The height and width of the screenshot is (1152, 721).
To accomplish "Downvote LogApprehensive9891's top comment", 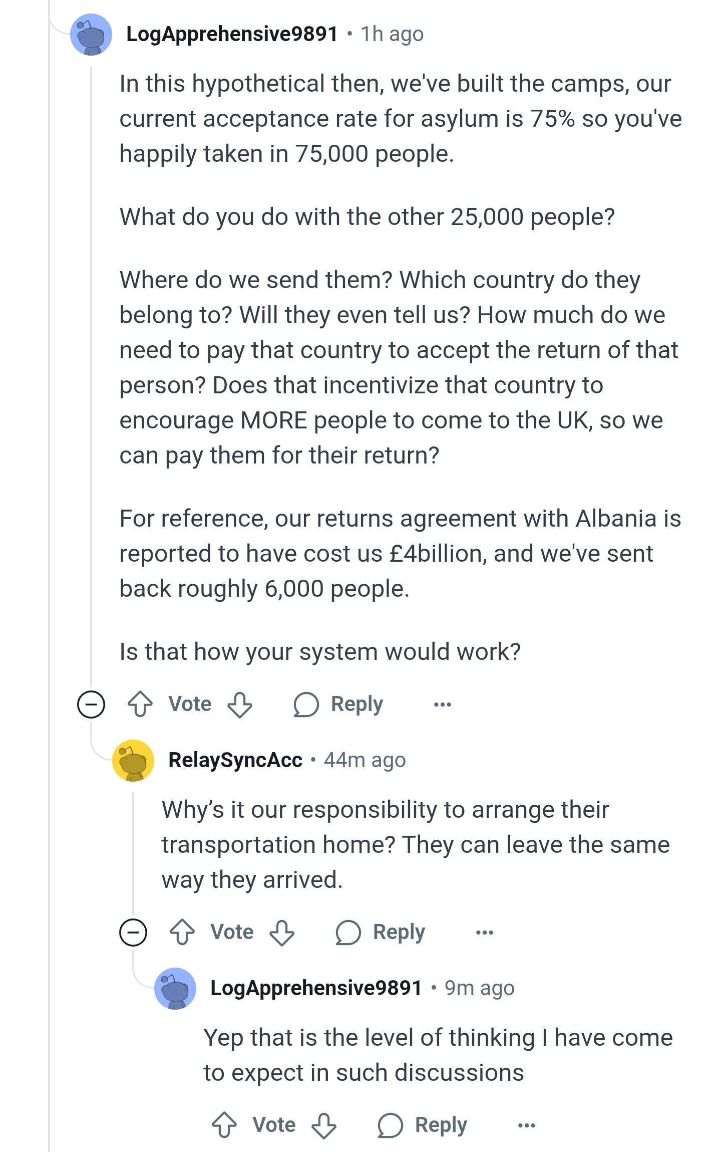I will (240, 705).
